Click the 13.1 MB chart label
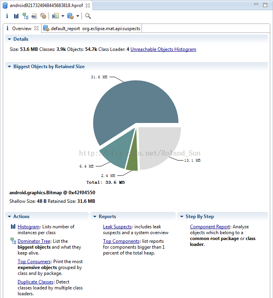This screenshot has width=273, height=298. coord(192,161)
